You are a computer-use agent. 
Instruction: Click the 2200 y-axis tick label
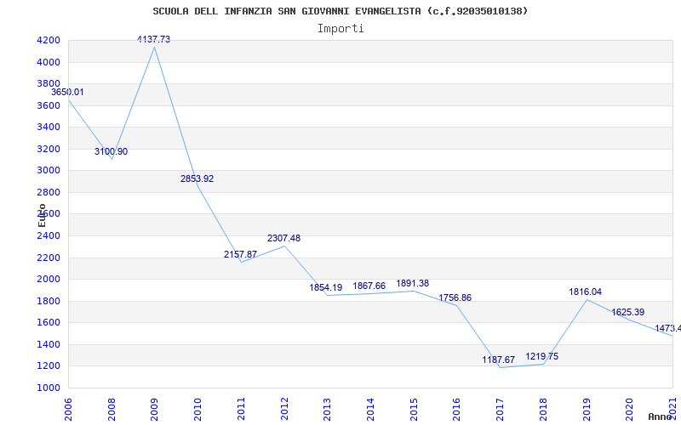[x=49, y=258]
